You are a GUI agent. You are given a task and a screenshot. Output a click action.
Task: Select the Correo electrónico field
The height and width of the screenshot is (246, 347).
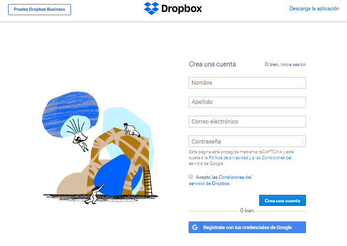click(x=247, y=122)
